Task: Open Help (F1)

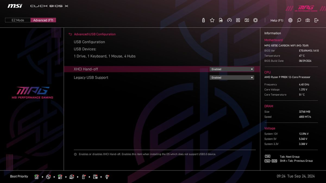Action: [277, 20]
